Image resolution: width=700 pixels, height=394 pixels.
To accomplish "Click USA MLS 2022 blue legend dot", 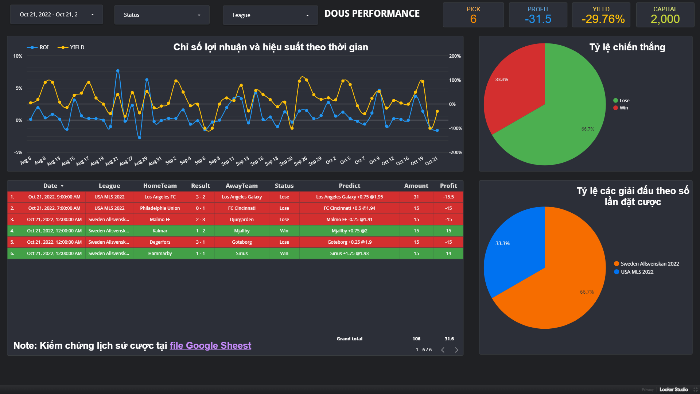I will (616, 272).
